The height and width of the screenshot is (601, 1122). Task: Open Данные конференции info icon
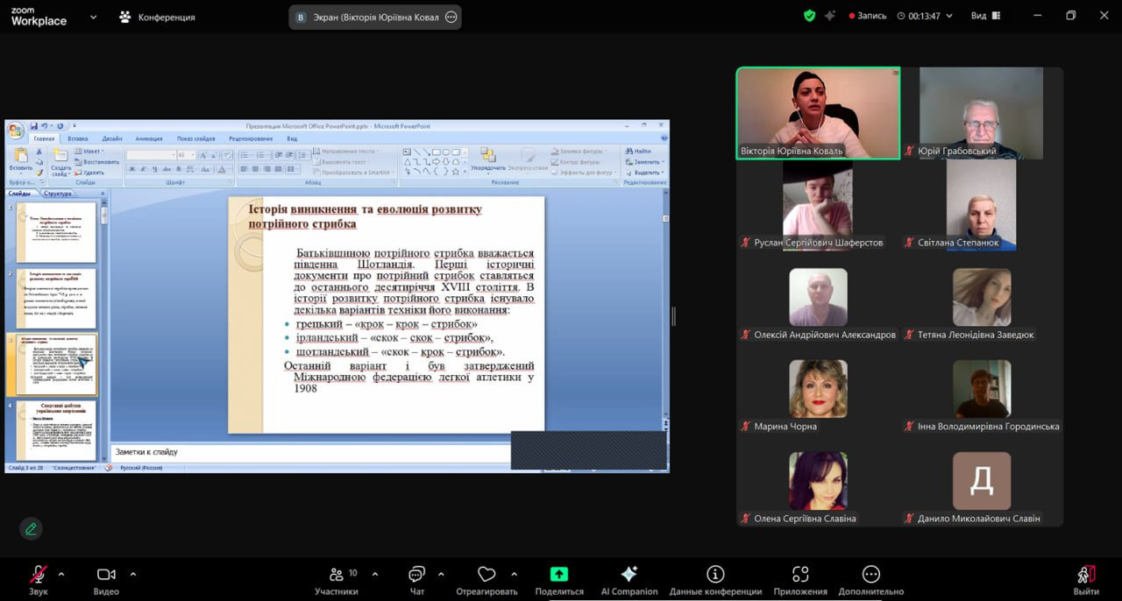715,575
